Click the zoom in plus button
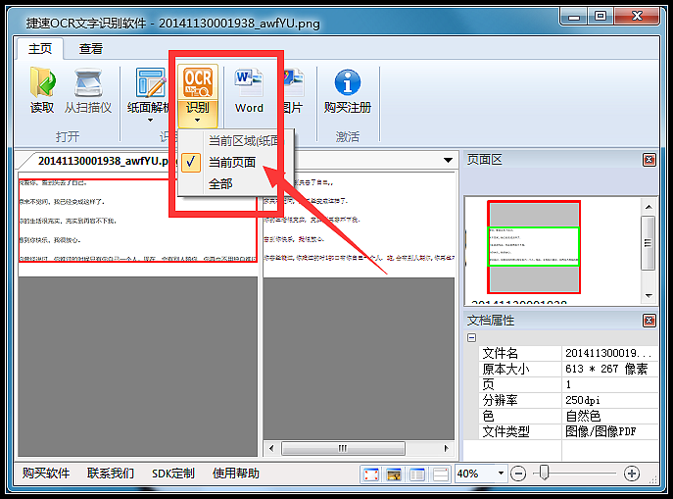The width and height of the screenshot is (673, 499). click(632, 474)
